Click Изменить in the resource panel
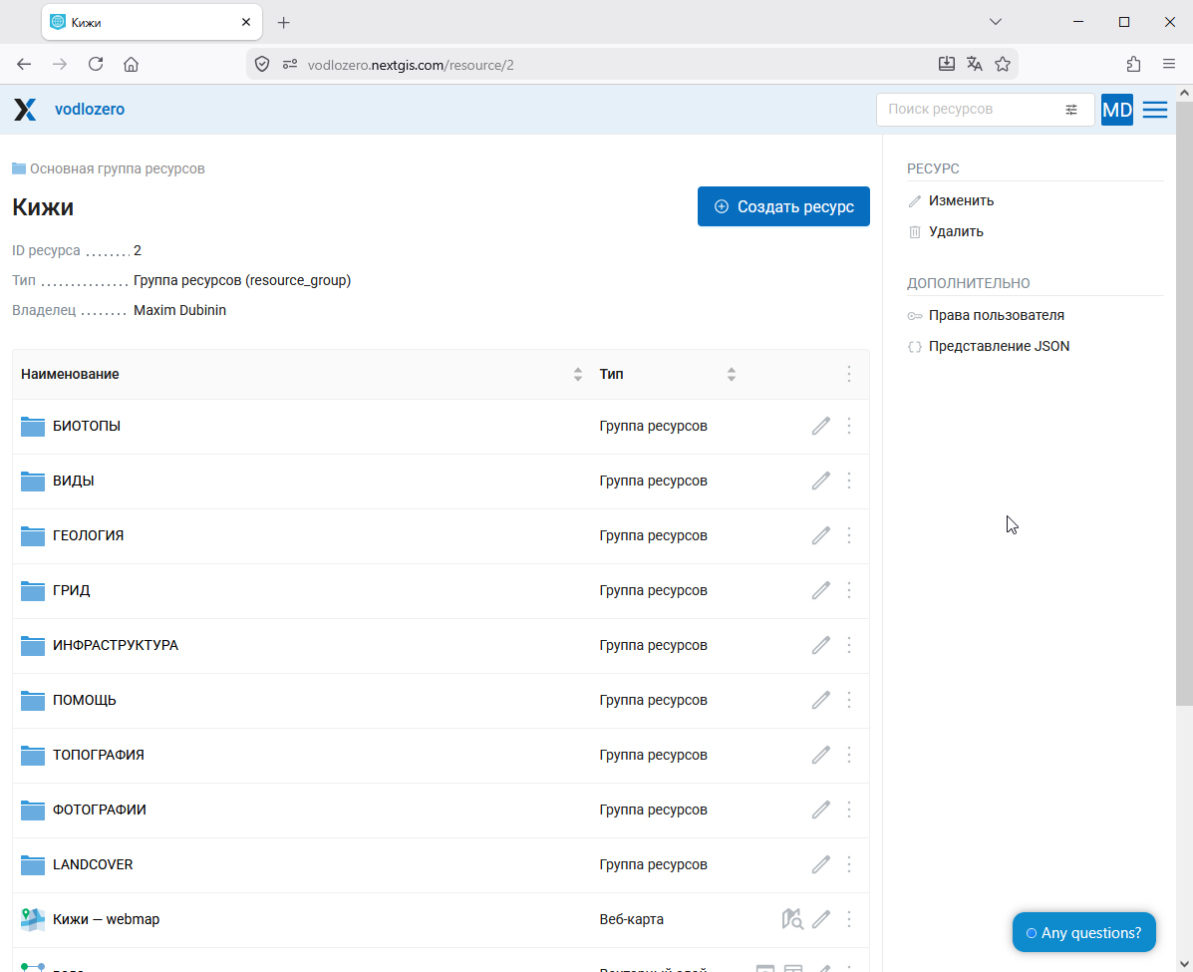This screenshot has width=1193, height=972. pyautogui.click(x=961, y=201)
